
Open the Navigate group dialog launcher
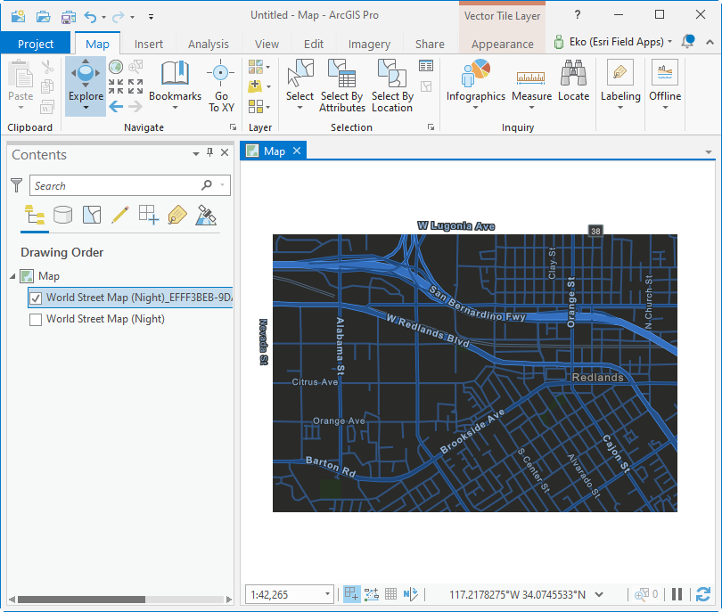point(233,127)
